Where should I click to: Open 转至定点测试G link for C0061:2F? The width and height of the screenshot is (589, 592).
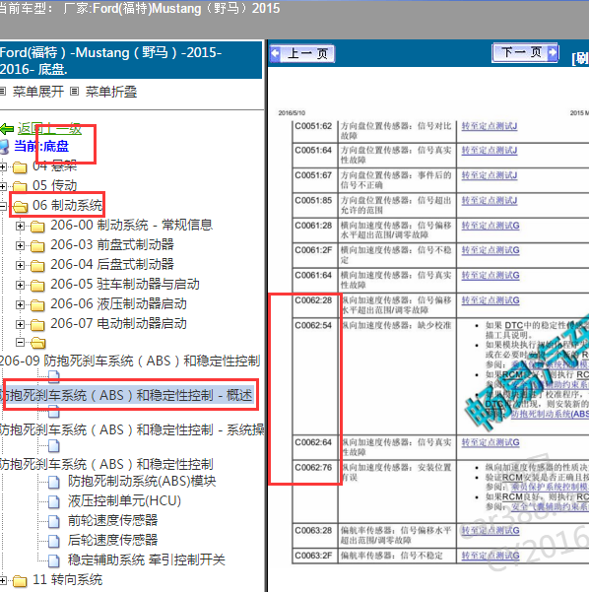(491, 250)
